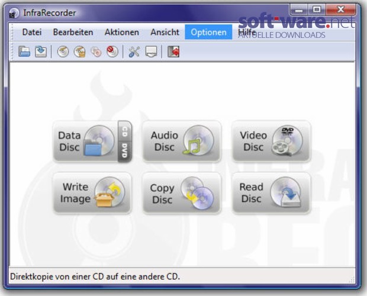The width and height of the screenshot is (367, 296).
Task: Click the save project toolbar icon
Action: coord(41,52)
